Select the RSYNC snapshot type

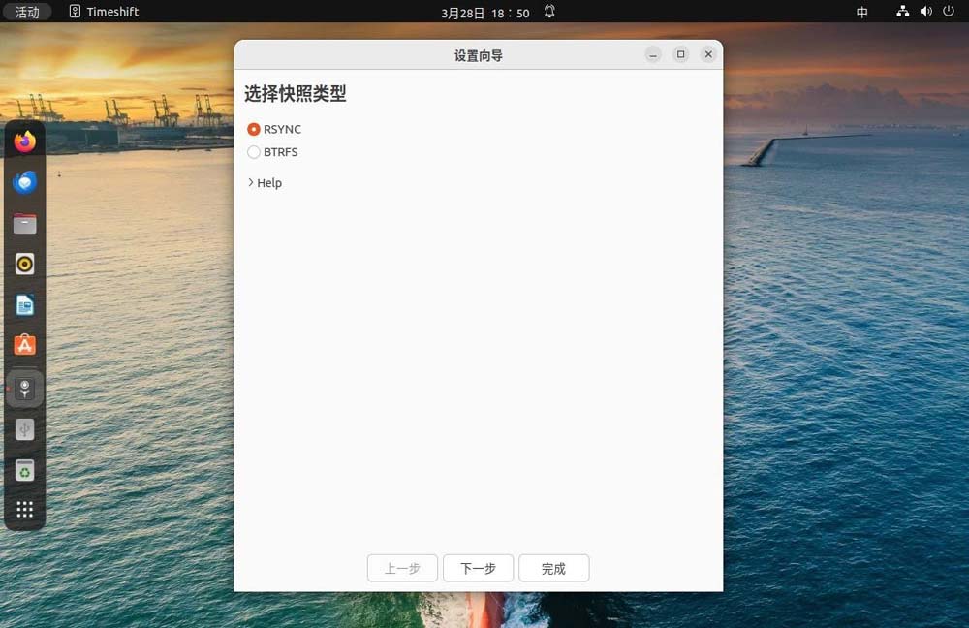pyautogui.click(x=254, y=129)
